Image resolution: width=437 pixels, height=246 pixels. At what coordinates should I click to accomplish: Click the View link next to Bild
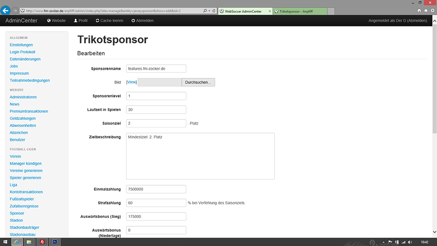131,82
